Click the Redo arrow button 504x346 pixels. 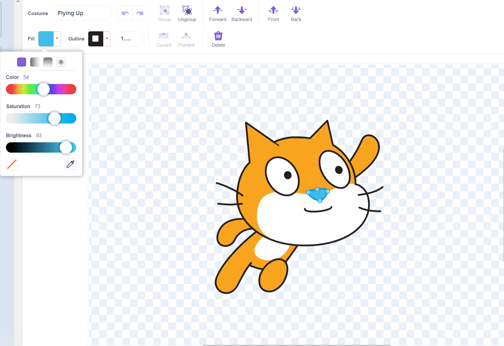[x=140, y=13]
